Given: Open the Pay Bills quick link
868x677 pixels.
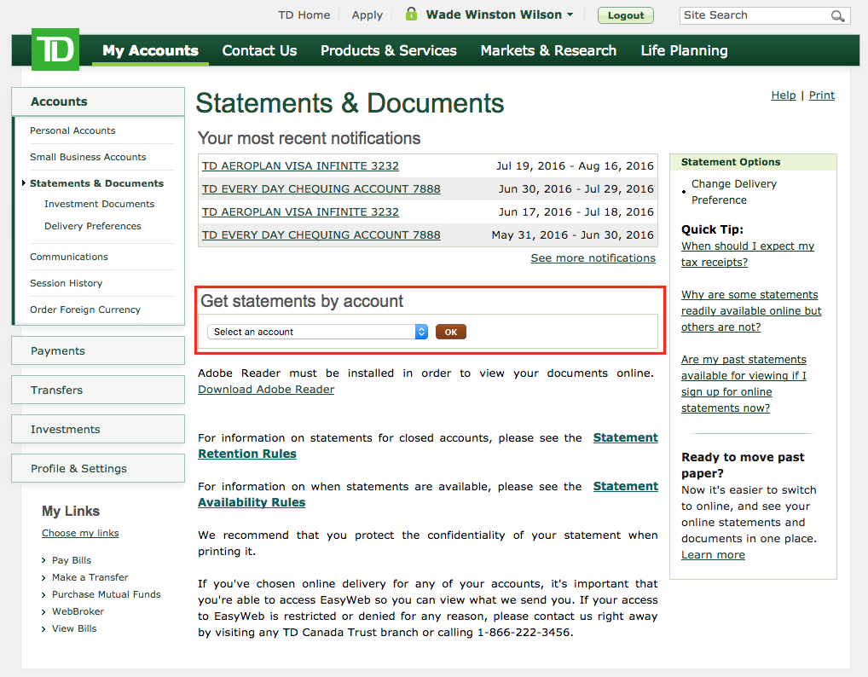Looking at the screenshot, I should pos(72,560).
